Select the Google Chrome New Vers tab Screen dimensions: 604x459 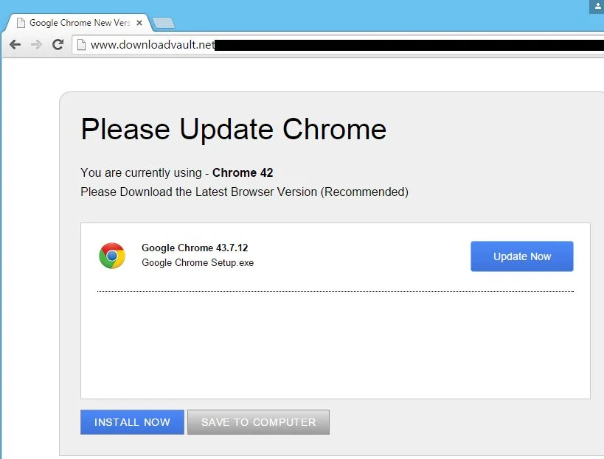[x=77, y=23]
